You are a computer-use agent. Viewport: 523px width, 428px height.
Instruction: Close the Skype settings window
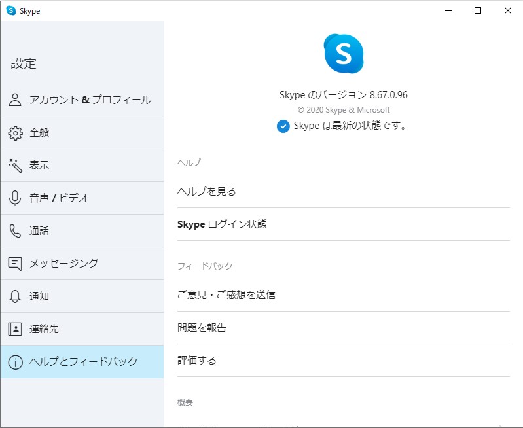tap(508, 10)
